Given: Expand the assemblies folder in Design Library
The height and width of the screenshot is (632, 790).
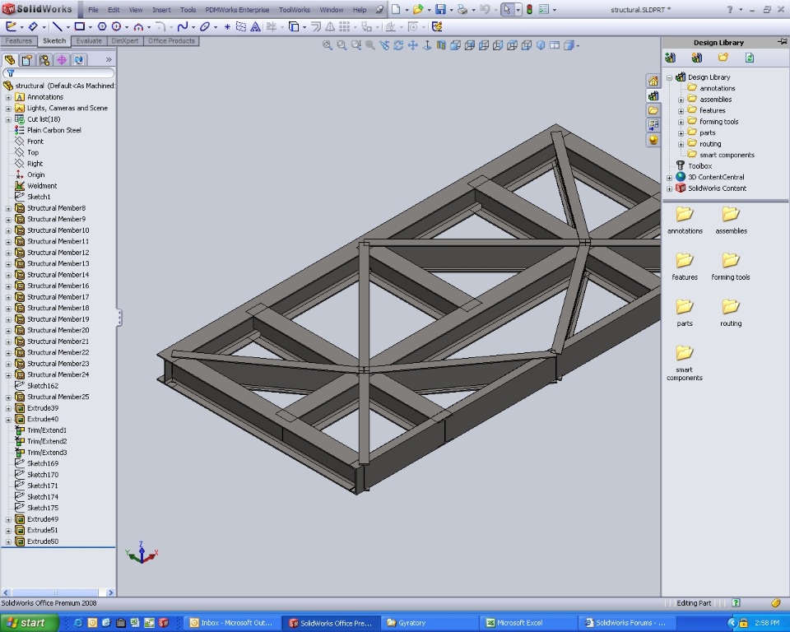Looking at the screenshot, I should [681, 100].
